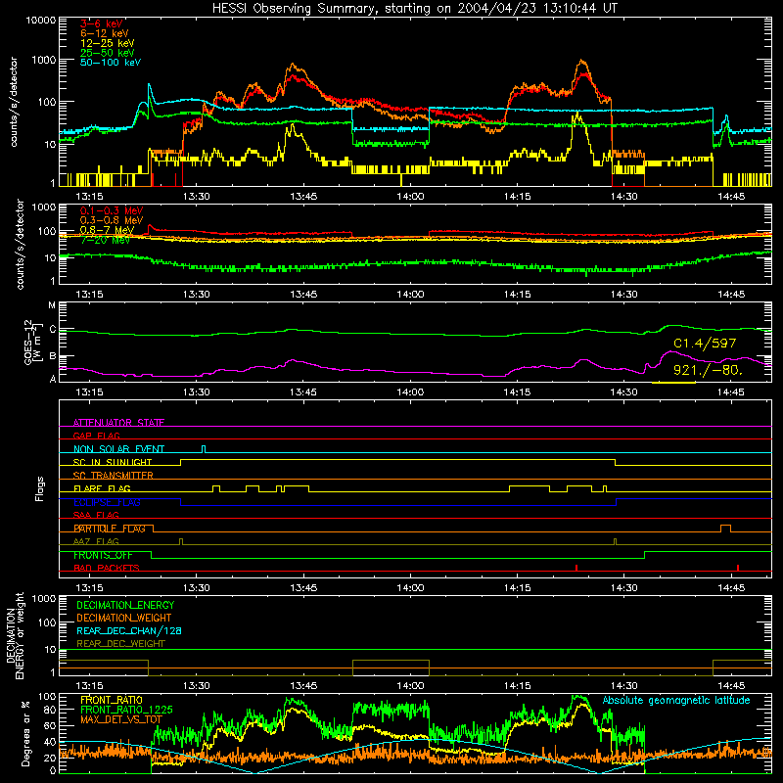Click the NON_SOLAR_EVENT pulse near 13:31
Image resolution: width=783 pixels, height=783 pixels.
[204, 449]
